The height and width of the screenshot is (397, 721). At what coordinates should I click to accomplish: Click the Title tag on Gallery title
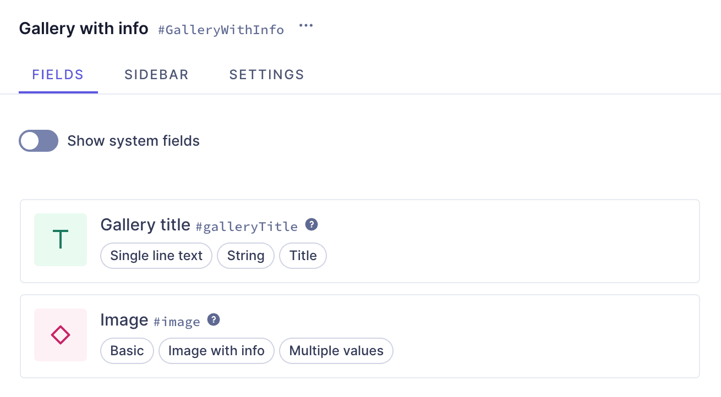tap(303, 256)
